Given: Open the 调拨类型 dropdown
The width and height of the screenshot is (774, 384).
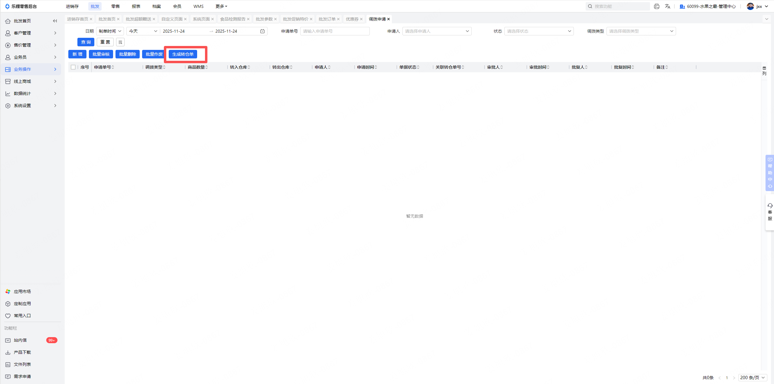Looking at the screenshot, I should pos(641,31).
